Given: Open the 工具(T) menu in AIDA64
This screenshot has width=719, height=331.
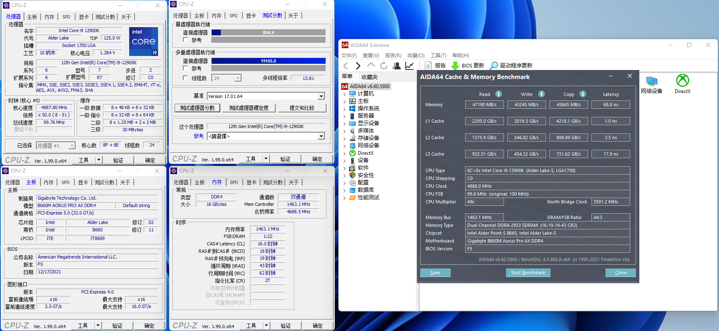Looking at the screenshot, I should point(438,56).
